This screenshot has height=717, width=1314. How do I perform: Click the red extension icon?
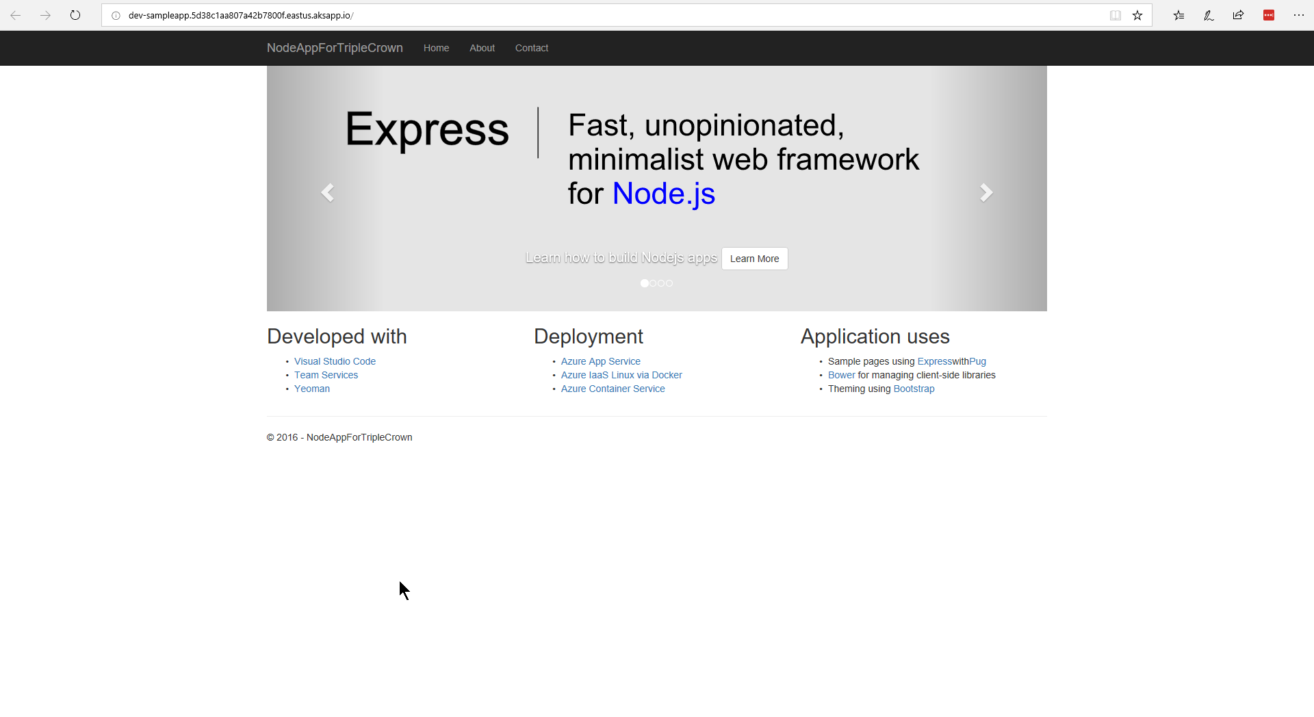click(x=1269, y=15)
